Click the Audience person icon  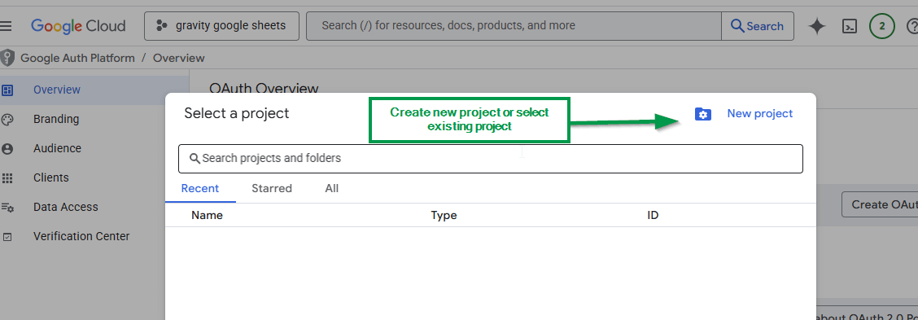click(x=7, y=149)
